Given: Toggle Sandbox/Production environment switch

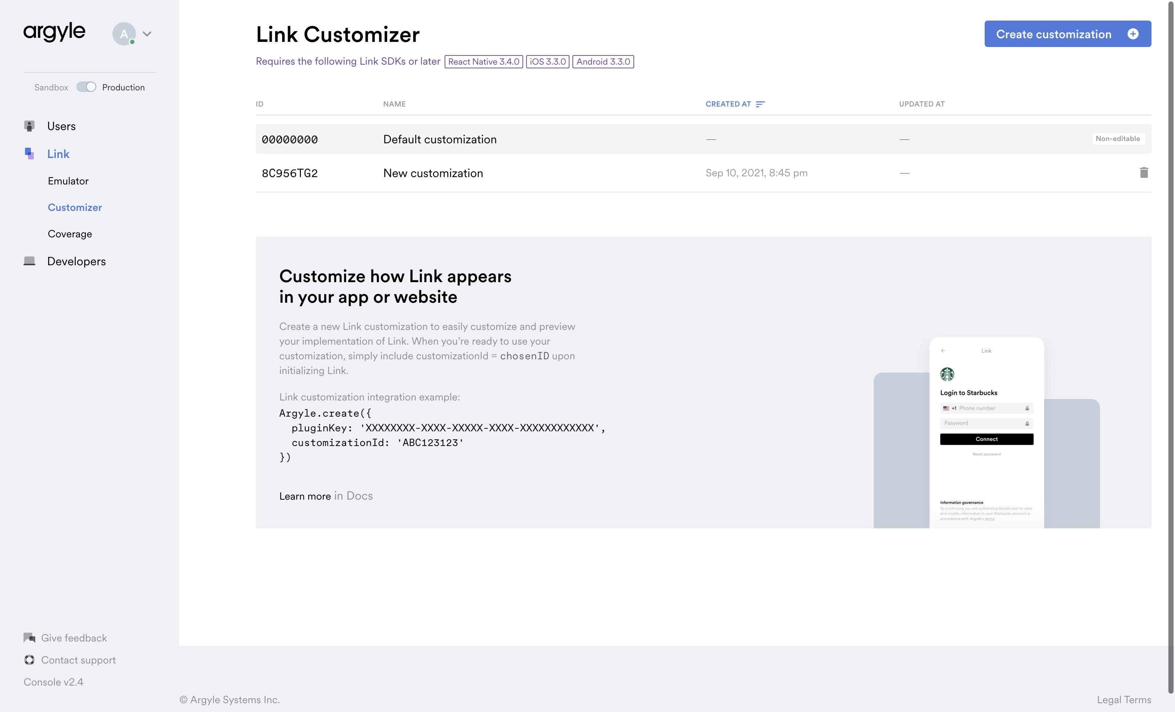Looking at the screenshot, I should tap(86, 87).
